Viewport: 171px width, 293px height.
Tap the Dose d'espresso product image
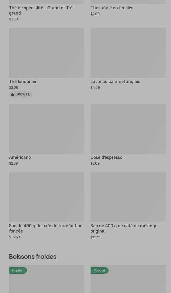point(128,129)
